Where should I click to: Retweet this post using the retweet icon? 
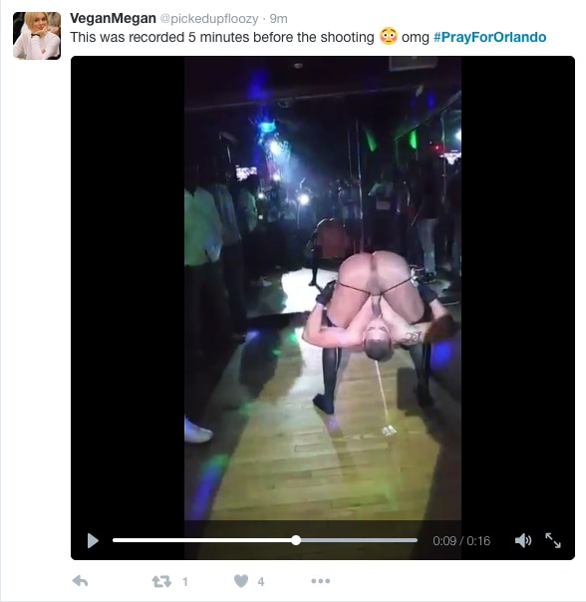tap(161, 582)
